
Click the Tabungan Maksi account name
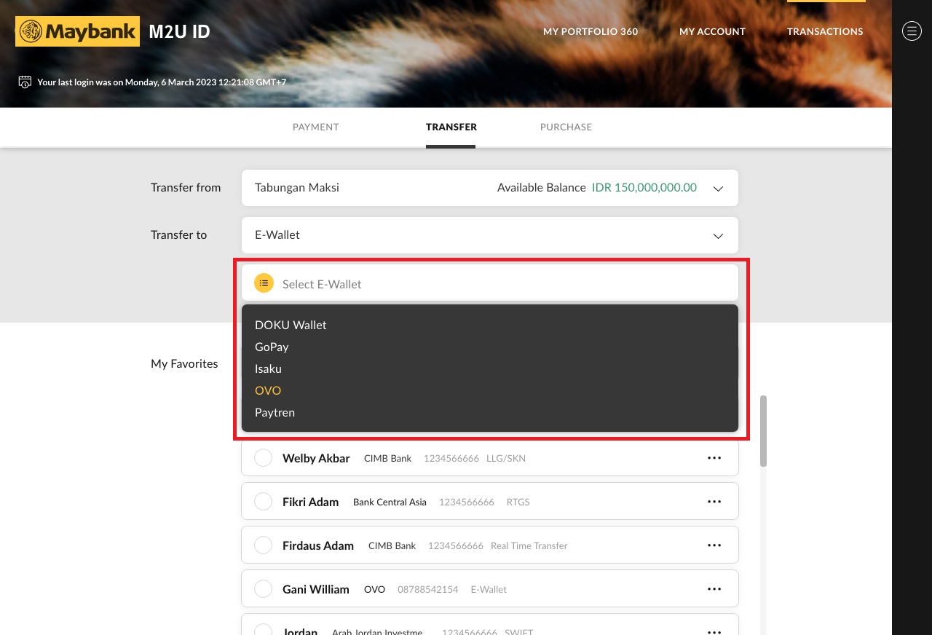tap(297, 188)
